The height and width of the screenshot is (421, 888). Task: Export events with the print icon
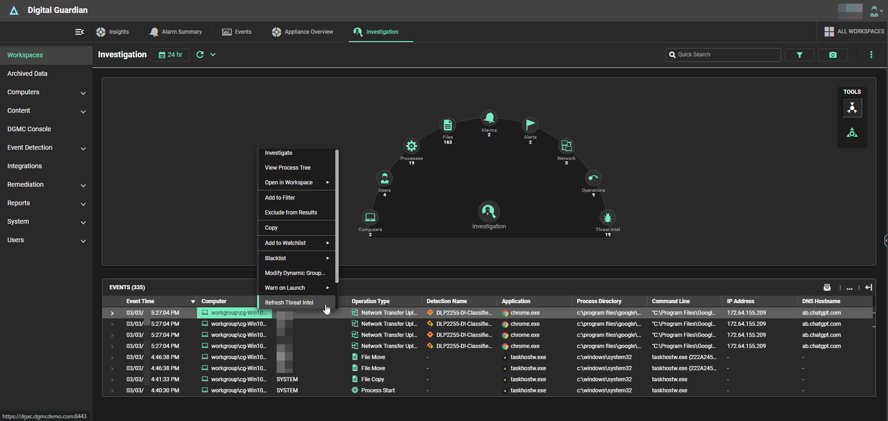(x=827, y=287)
